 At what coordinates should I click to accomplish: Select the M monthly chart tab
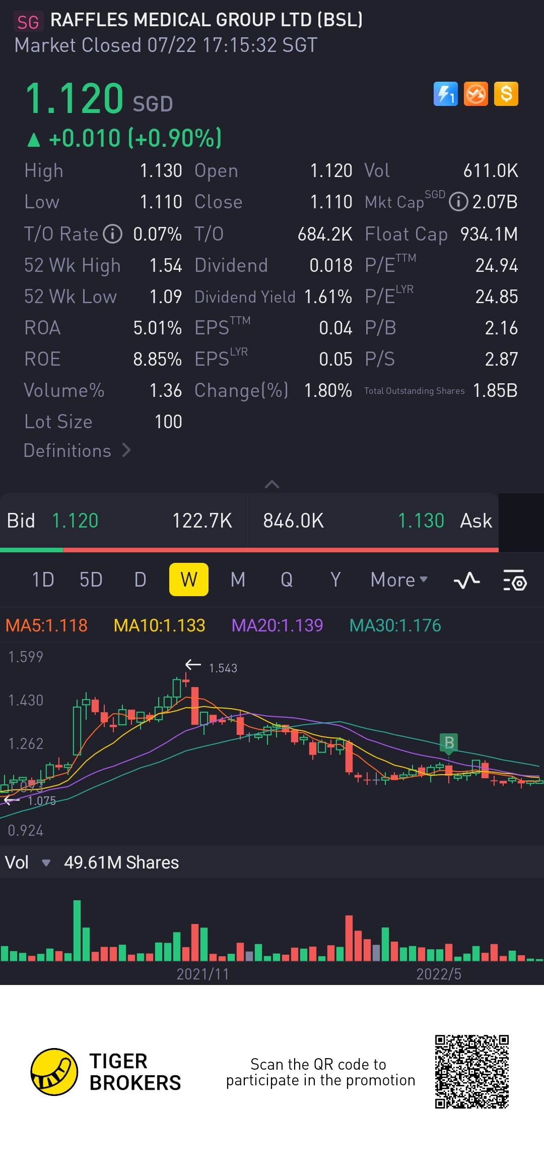[238, 580]
